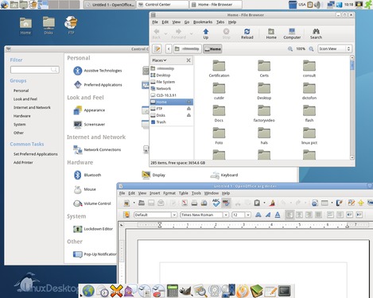Unmount Disks using its eject icon

coord(188,115)
